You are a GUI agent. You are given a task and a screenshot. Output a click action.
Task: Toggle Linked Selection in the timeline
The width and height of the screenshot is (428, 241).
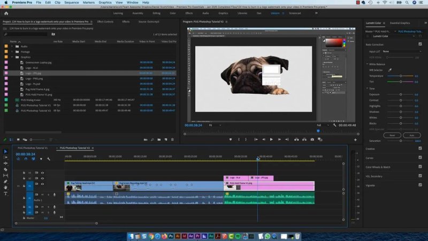click(x=33, y=159)
